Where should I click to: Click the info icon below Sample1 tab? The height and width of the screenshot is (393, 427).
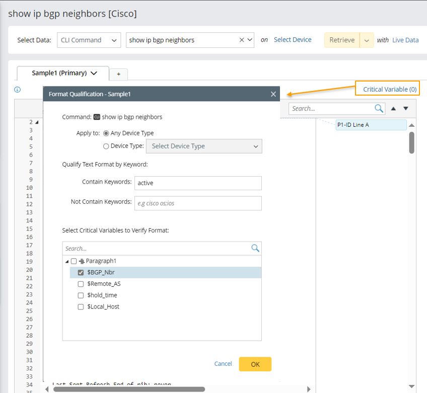point(17,90)
